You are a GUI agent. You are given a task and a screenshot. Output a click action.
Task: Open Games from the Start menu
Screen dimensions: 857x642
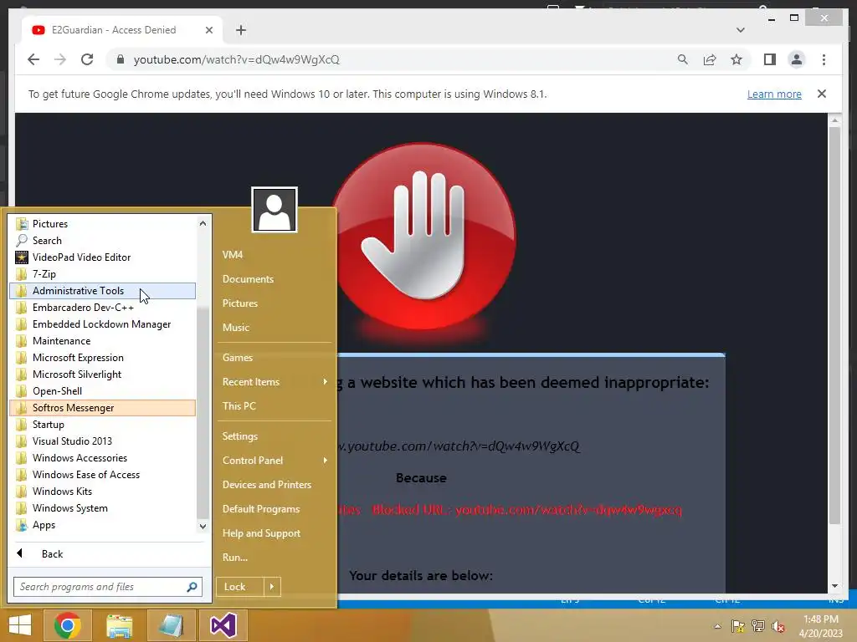point(237,358)
